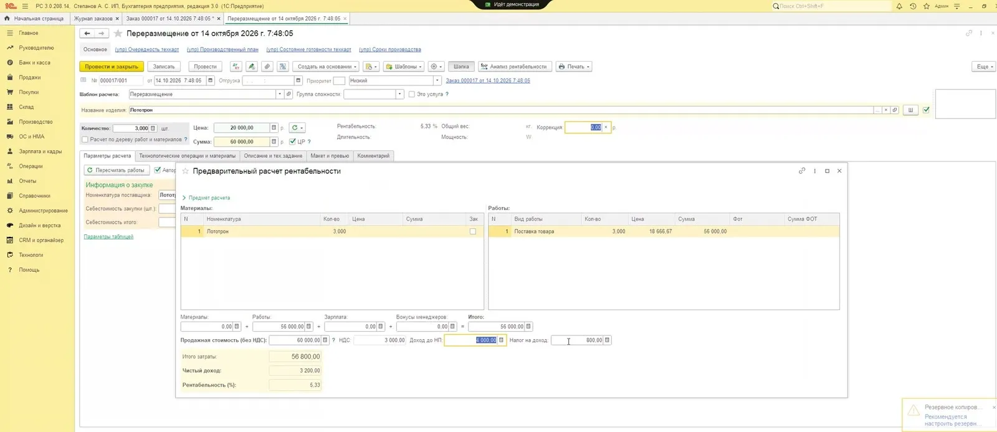
Task: Click the Провести и закрыть button
Action: click(112, 67)
